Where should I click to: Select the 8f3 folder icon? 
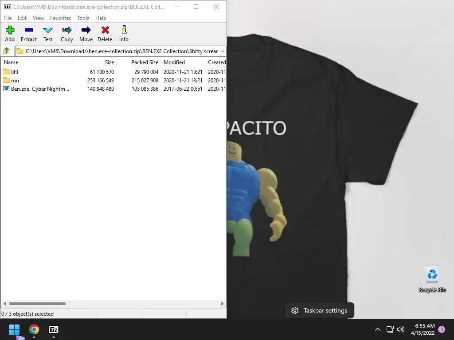tap(7, 72)
